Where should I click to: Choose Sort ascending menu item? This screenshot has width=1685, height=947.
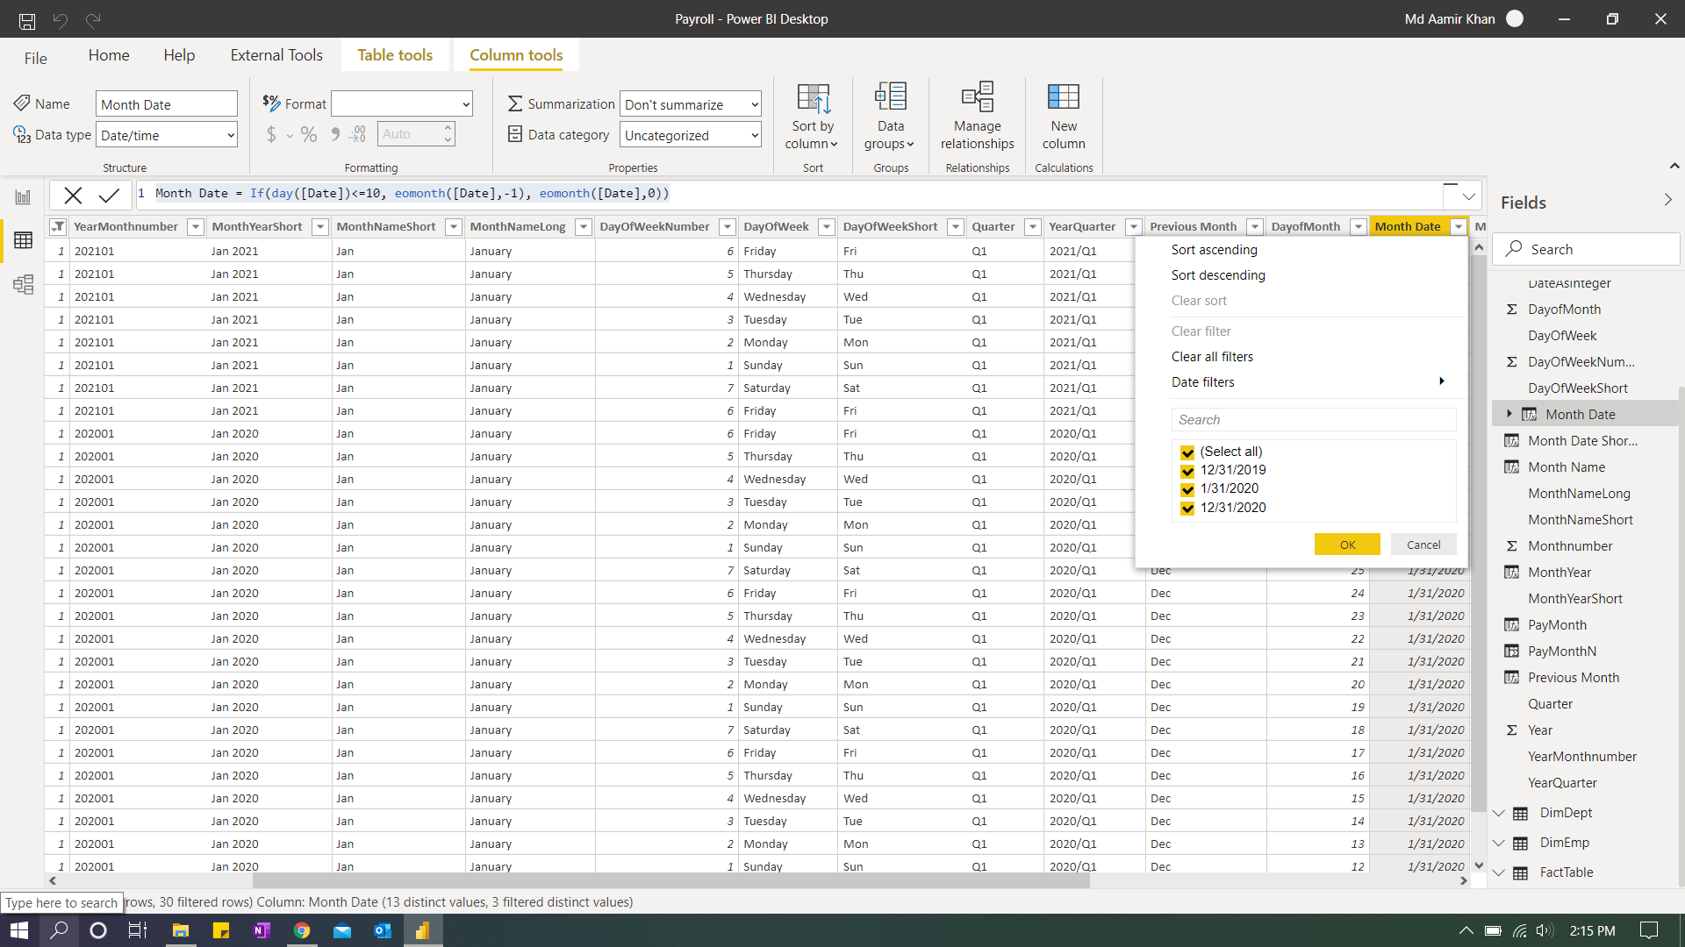pos(1214,250)
